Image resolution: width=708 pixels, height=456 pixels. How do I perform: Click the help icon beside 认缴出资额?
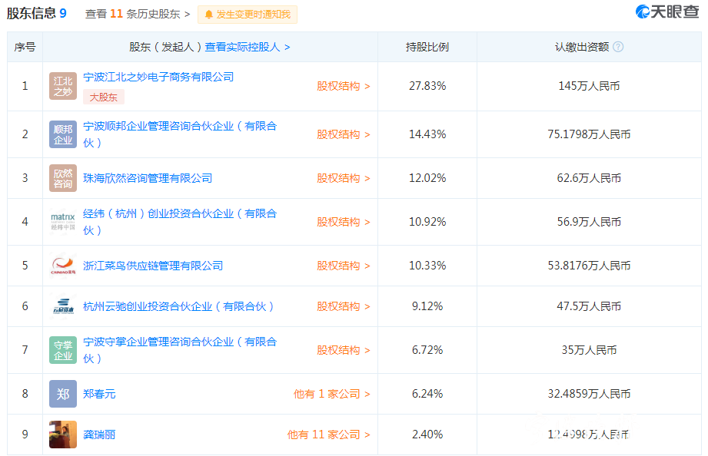click(619, 47)
